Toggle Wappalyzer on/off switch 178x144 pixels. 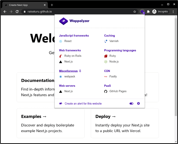[131, 104]
